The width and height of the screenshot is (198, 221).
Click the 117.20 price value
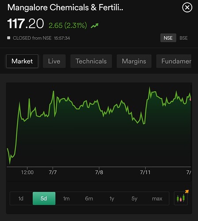click(x=26, y=23)
